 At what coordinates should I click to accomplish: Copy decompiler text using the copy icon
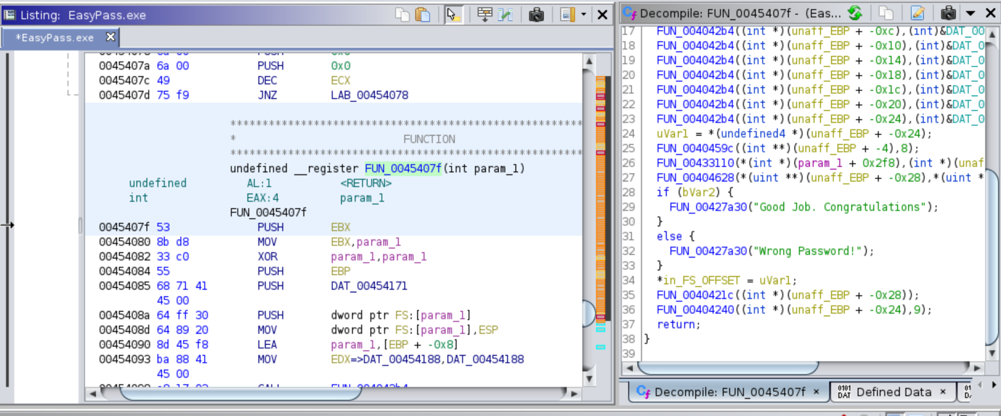pos(886,13)
